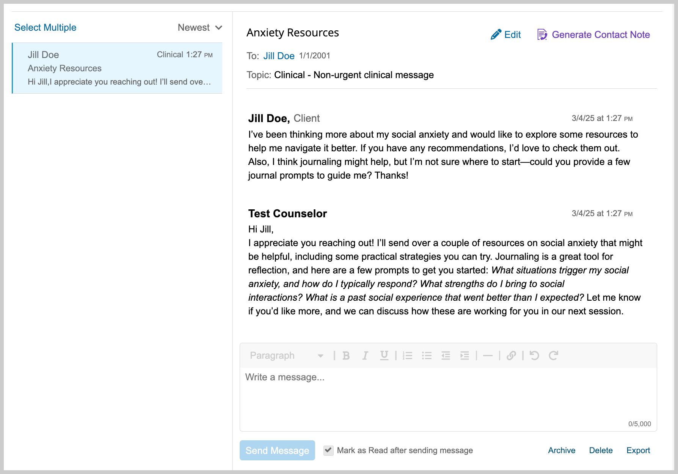This screenshot has height=474, width=678.
Task: Select the Jill Doe Anxiety Resources conversation
Action: click(118, 68)
